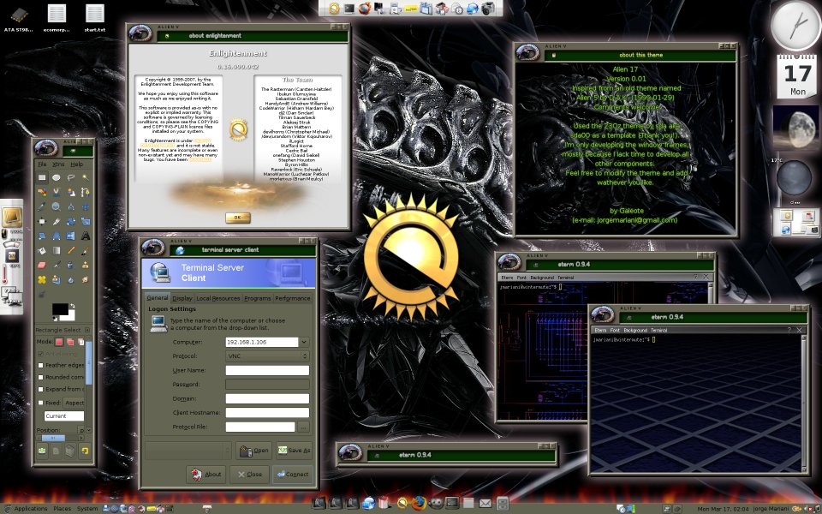Click About in Terminal Server Client
Image resolution: width=822 pixels, height=514 pixels.
[206, 474]
